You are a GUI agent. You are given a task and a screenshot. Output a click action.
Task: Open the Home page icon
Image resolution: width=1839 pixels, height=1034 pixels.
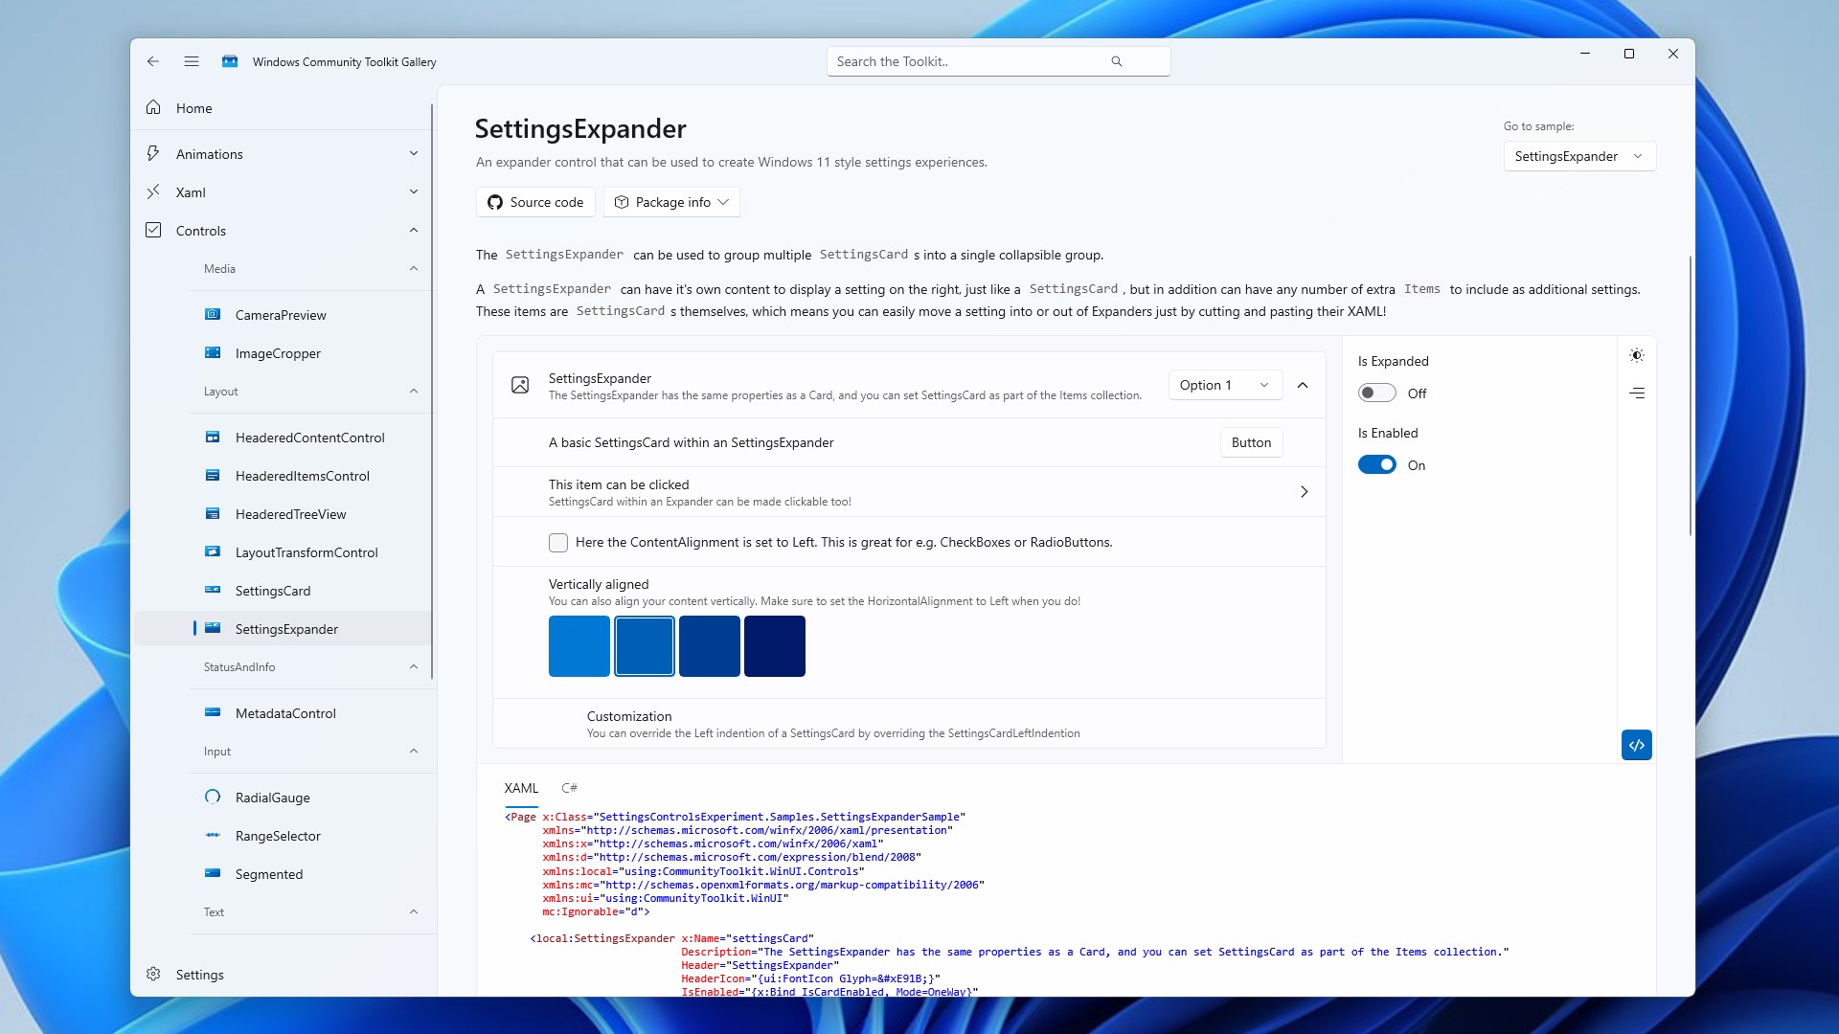click(x=153, y=108)
